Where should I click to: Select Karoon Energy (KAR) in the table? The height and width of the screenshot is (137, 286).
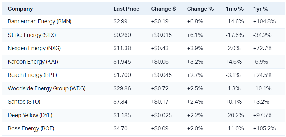tap(34, 62)
